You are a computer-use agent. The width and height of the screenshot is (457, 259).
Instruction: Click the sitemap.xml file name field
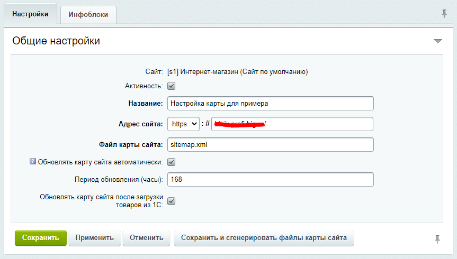(x=270, y=144)
